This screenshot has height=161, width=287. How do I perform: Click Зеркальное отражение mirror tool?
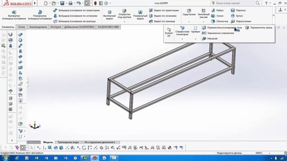218,33
